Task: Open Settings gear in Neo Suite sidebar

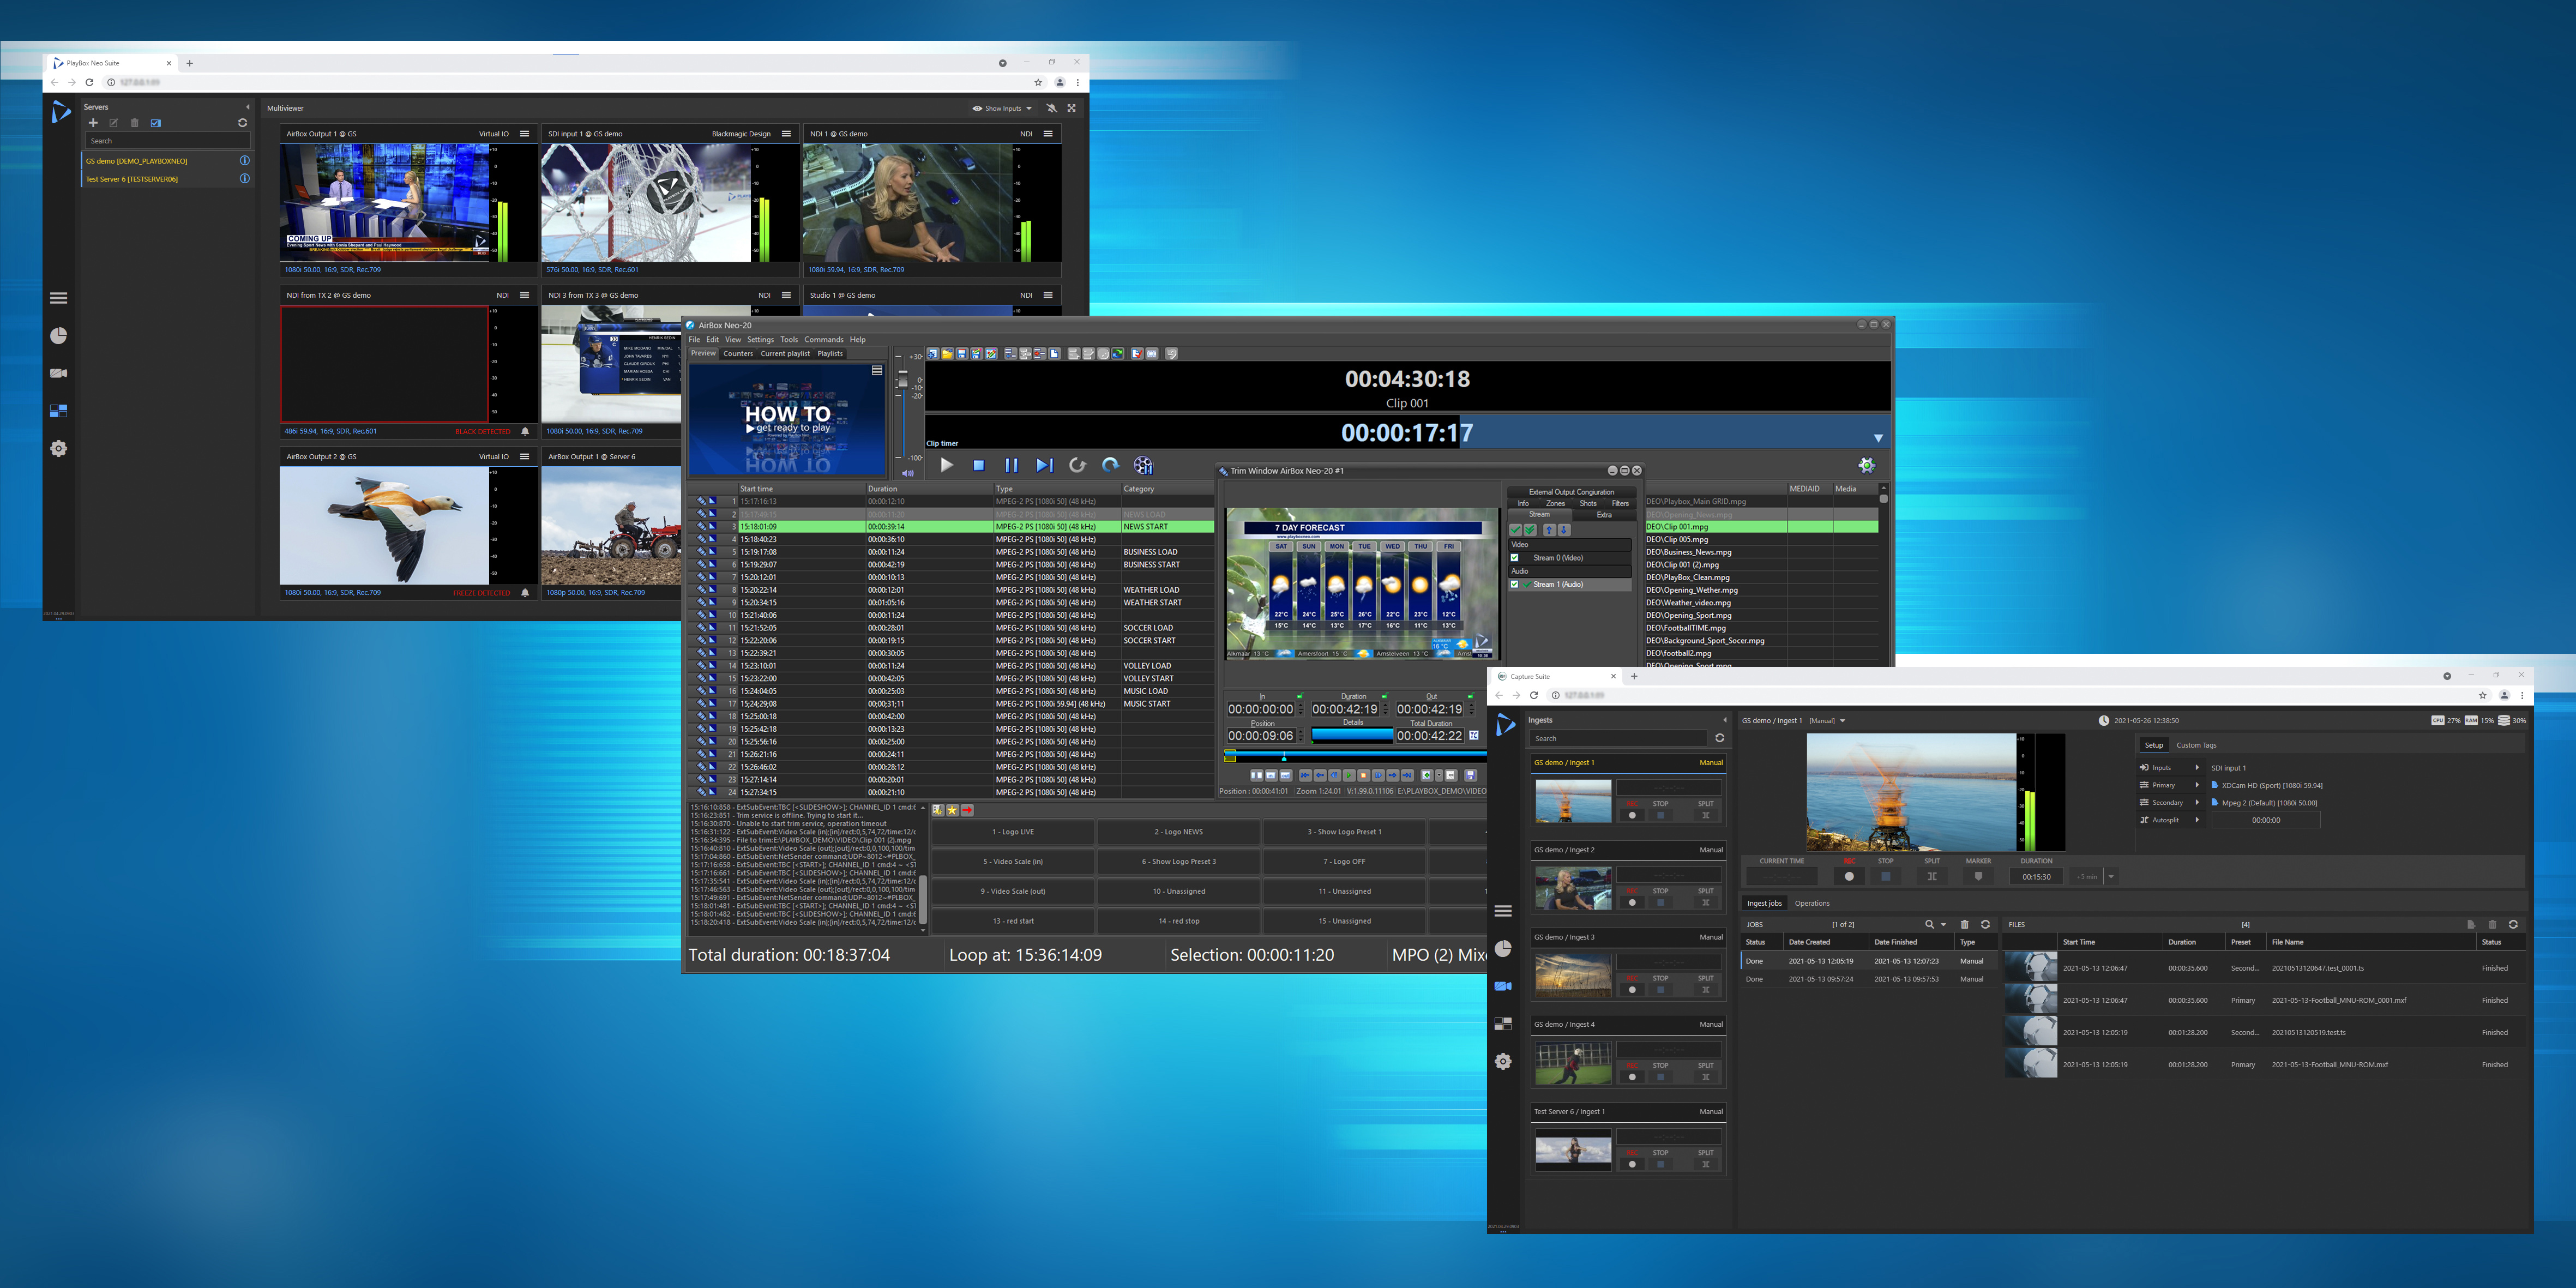Action: [x=59, y=448]
